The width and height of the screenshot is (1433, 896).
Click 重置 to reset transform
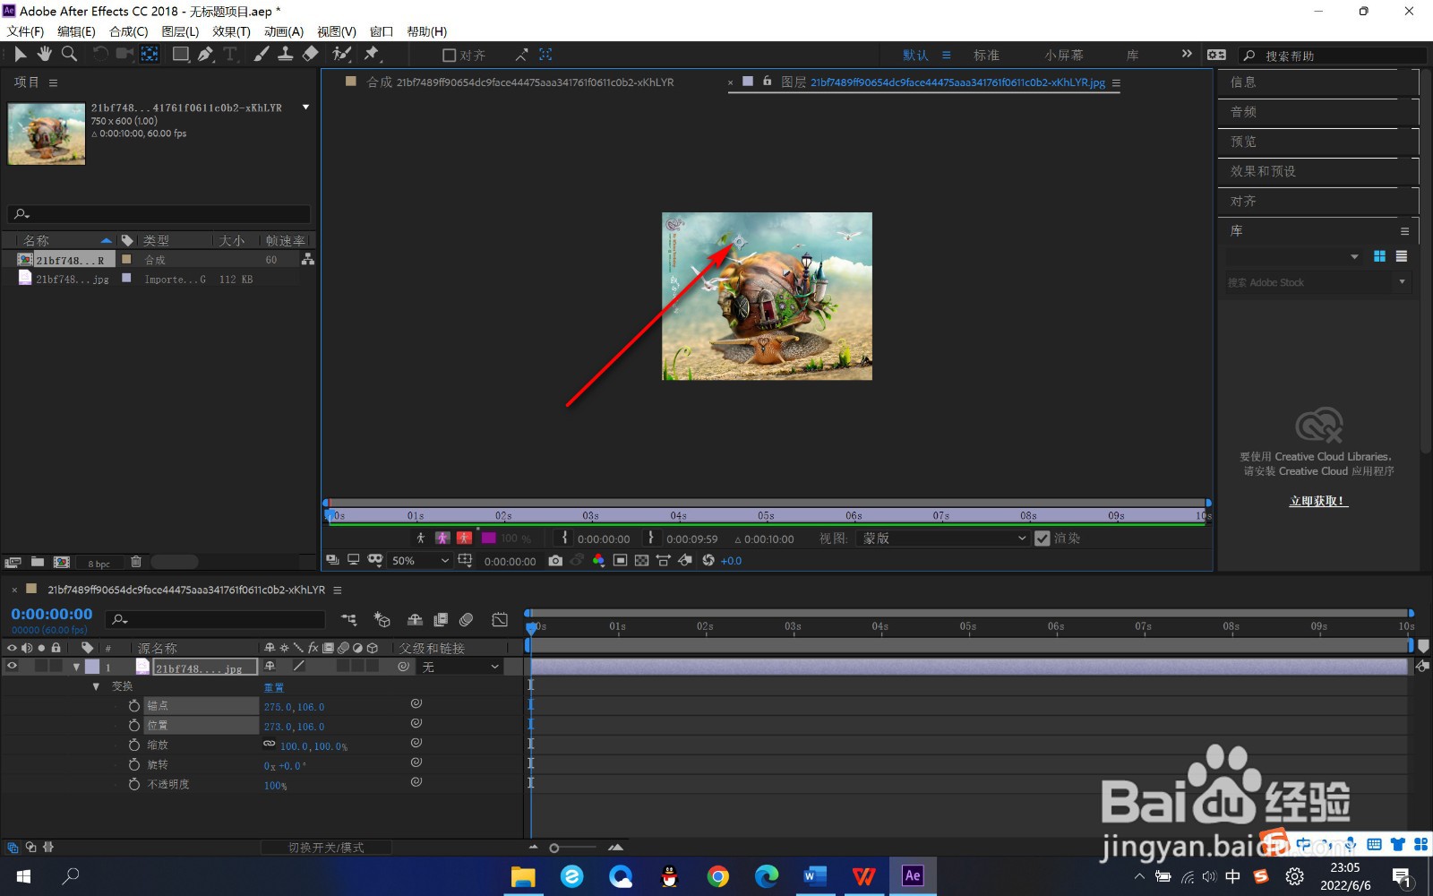click(x=274, y=687)
